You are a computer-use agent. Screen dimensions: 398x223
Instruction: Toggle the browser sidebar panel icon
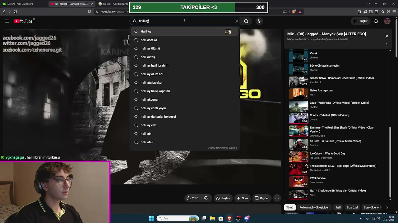click(x=371, y=11)
